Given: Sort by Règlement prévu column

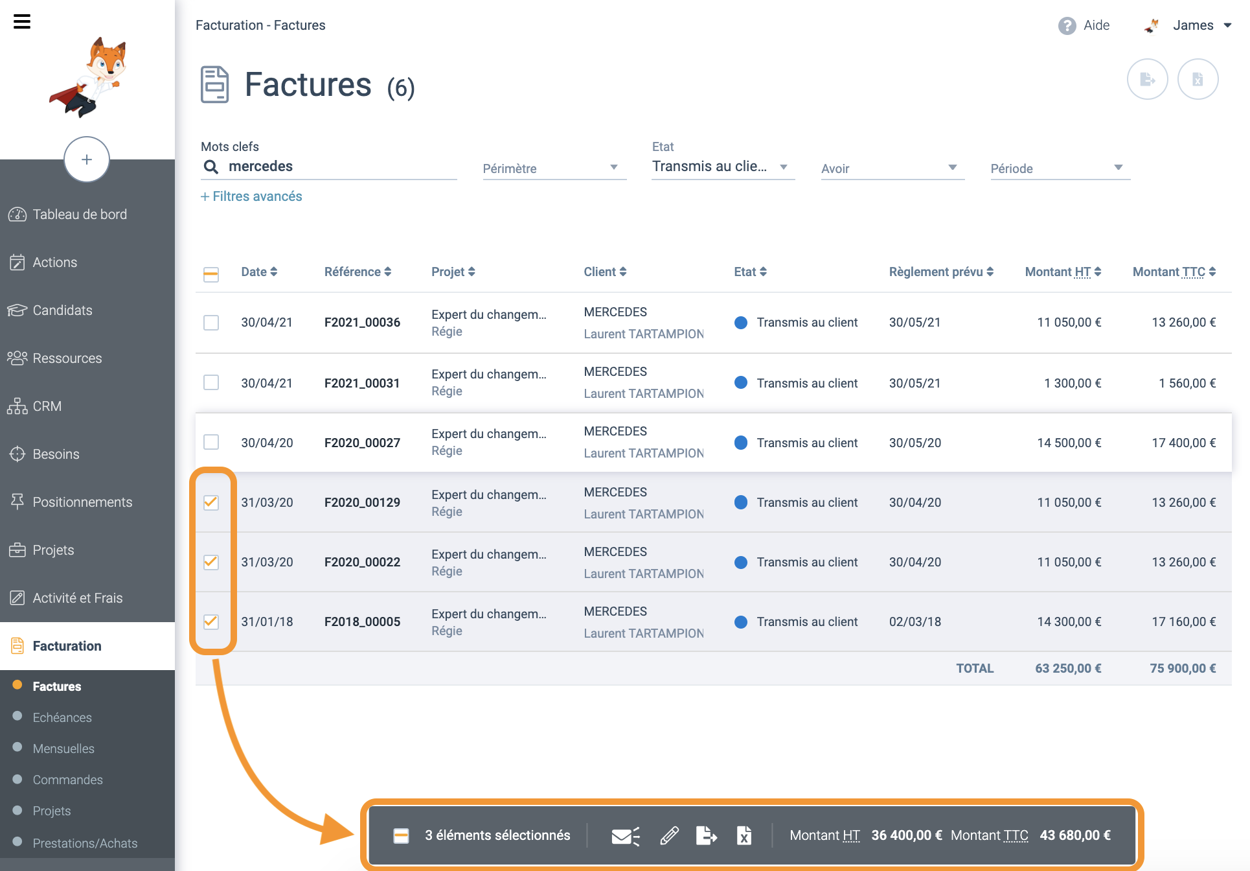Looking at the screenshot, I should pyautogui.click(x=941, y=272).
